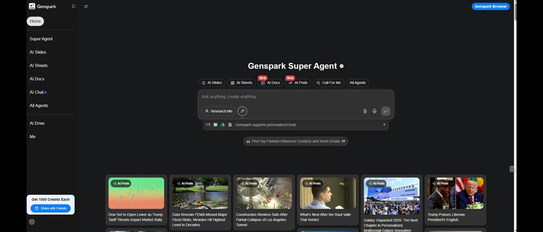Collapse the sidebar with panel icon
Image resolution: width=543 pixels, height=232 pixels.
pyautogui.click(x=73, y=6)
